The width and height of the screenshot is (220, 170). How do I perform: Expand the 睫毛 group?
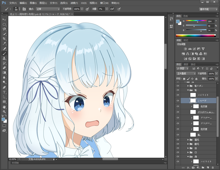pos(188,144)
